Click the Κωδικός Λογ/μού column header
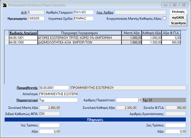The width and height of the screenshot is (191, 138). coord(23,33)
